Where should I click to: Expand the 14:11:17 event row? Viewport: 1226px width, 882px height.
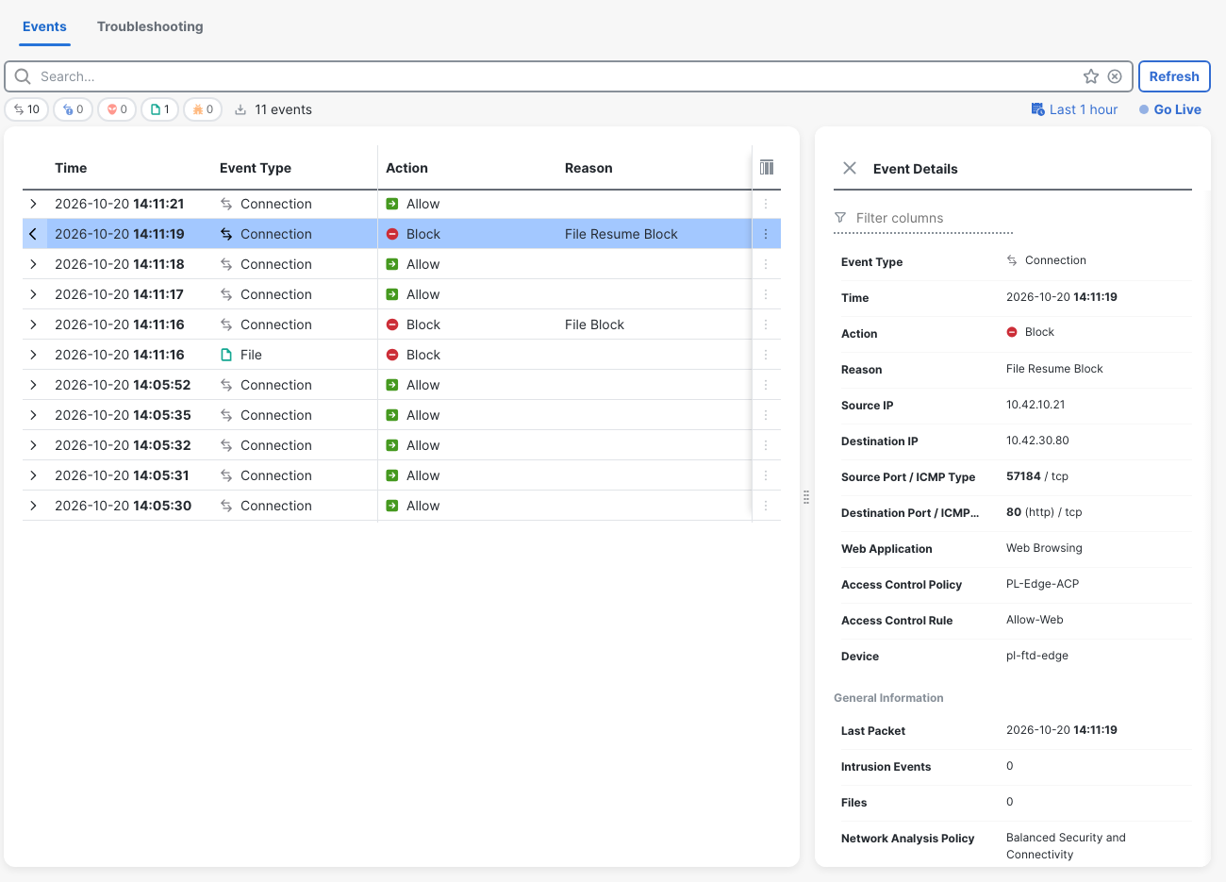point(33,294)
